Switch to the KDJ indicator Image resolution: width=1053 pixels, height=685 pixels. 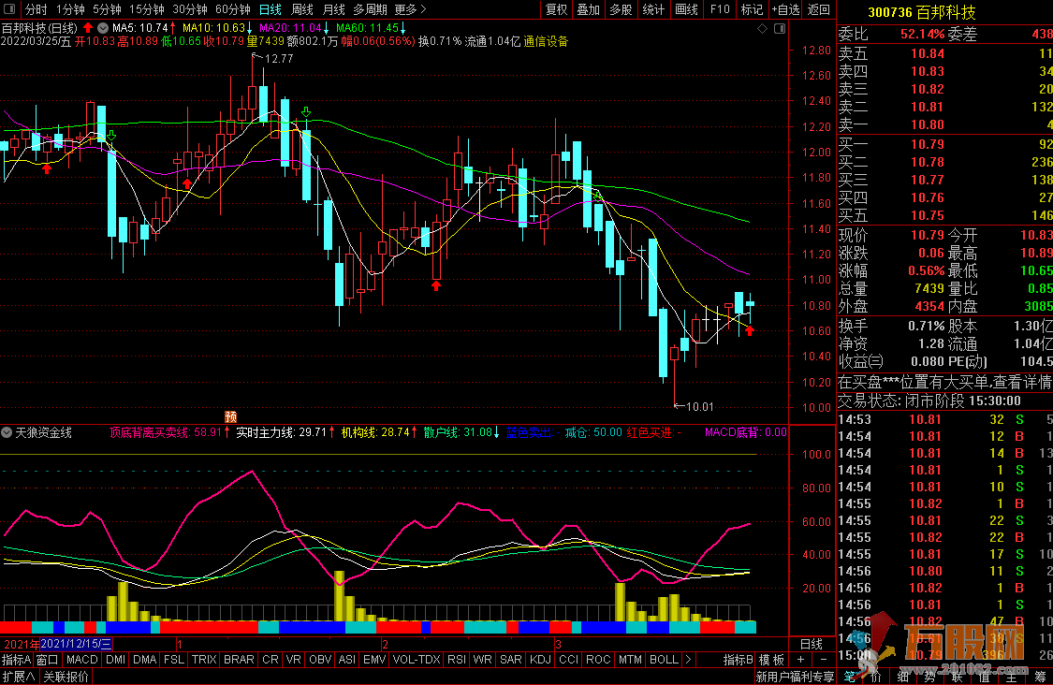(541, 660)
